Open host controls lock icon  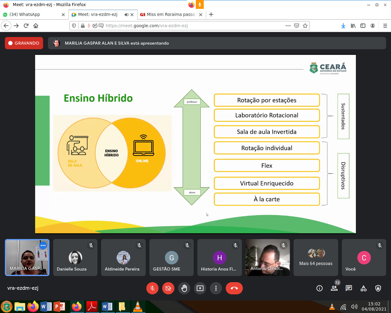[378, 288]
